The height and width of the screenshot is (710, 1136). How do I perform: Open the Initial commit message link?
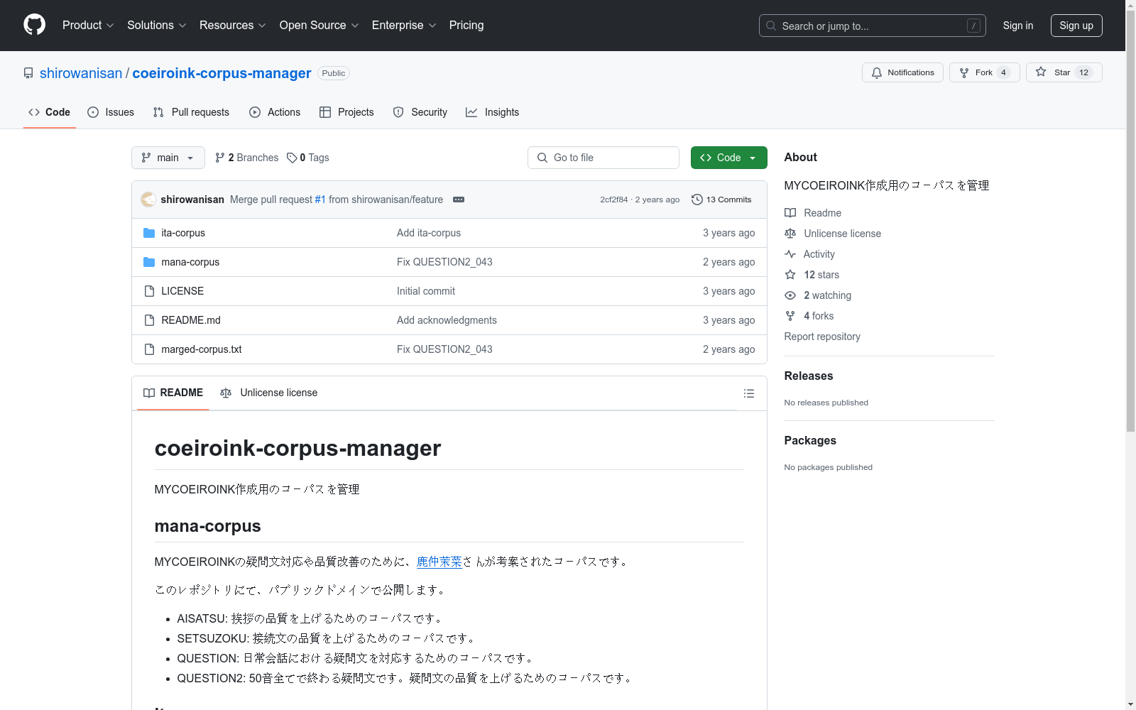(x=426, y=291)
